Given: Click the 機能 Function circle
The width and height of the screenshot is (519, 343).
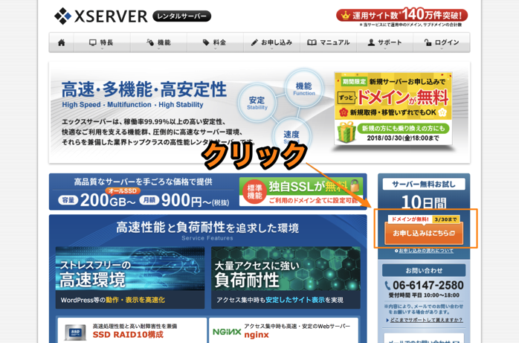Looking at the screenshot, I should point(304,89).
